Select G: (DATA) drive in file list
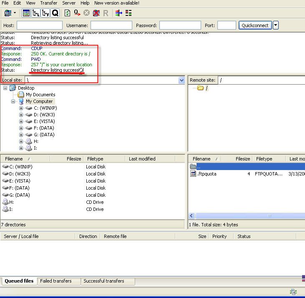The image size is (305, 298). [20, 195]
